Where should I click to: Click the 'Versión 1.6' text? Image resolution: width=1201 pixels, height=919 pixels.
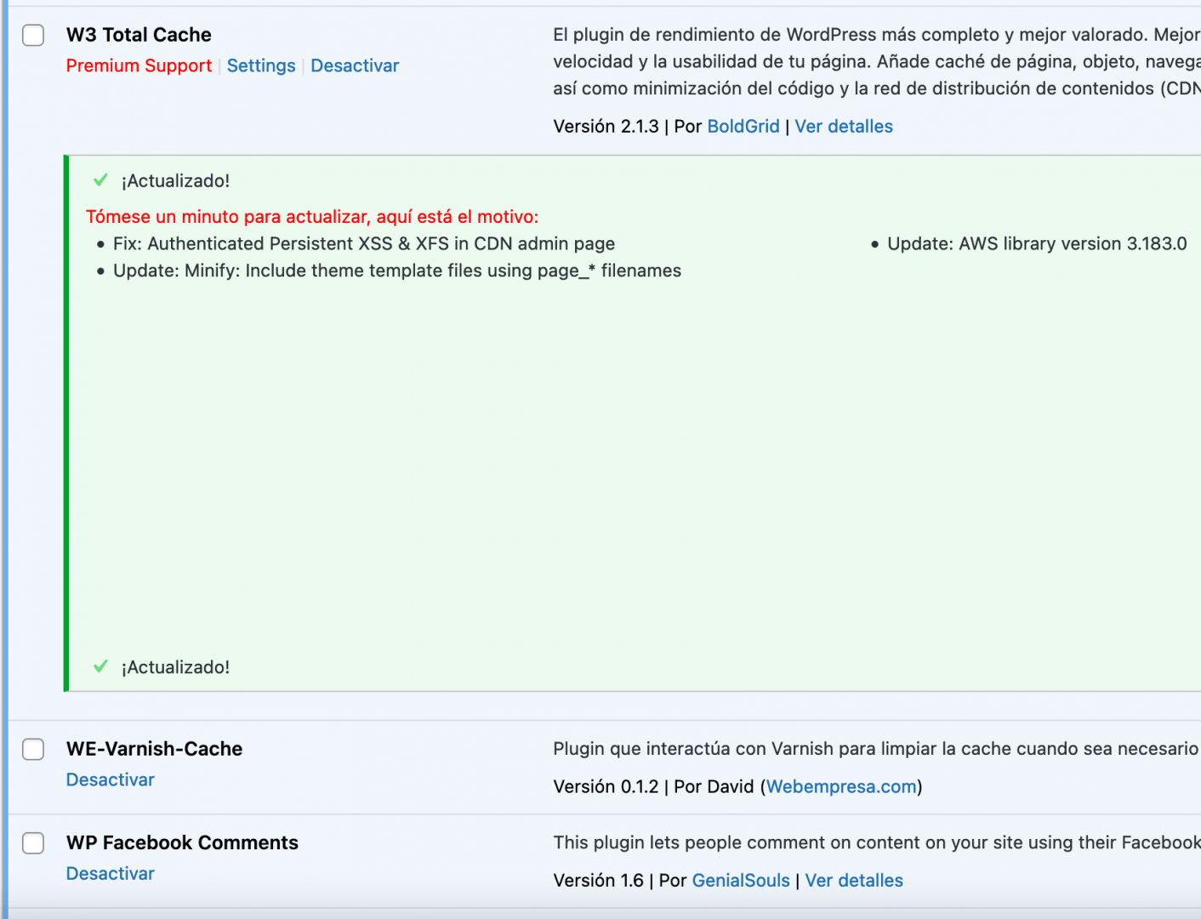(x=599, y=880)
